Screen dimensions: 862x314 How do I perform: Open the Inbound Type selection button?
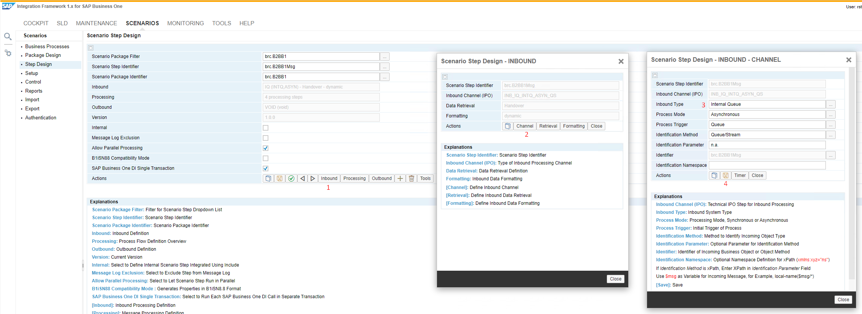click(831, 104)
